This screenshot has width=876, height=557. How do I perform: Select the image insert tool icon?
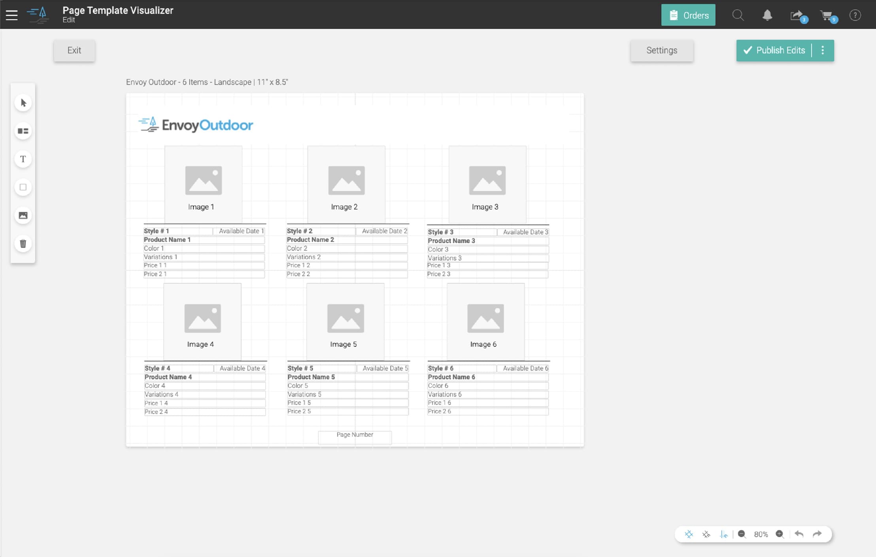(x=23, y=215)
